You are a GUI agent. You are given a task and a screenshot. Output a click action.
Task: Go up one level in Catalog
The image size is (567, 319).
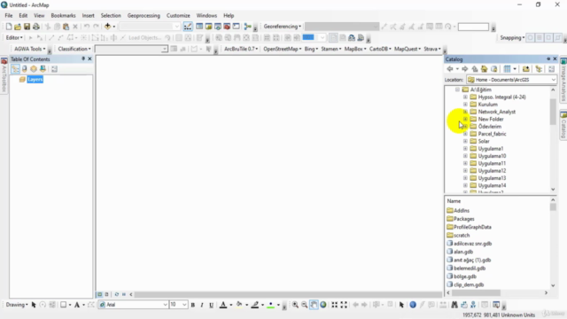tap(475, 69)
